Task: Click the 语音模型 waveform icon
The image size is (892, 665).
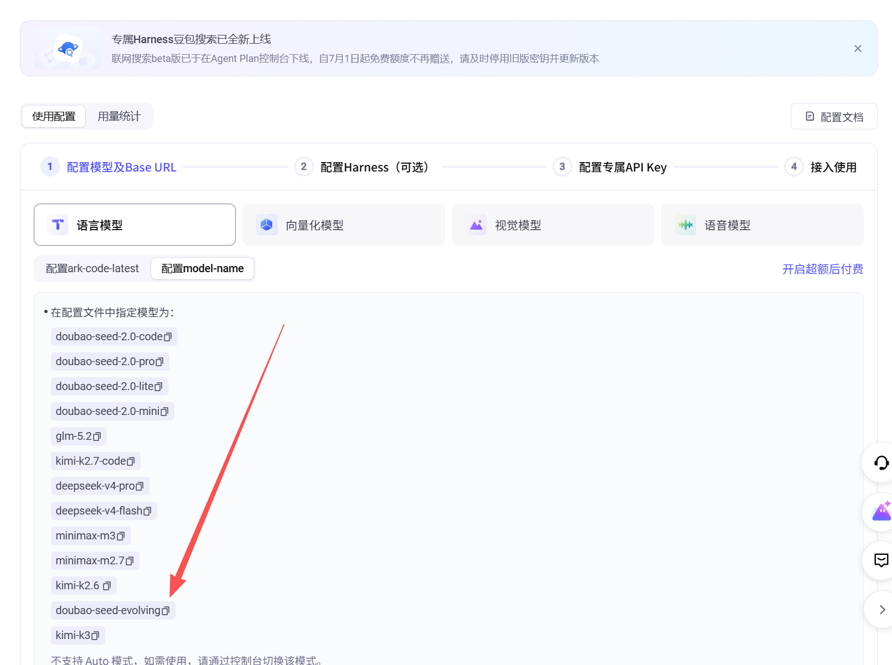Action: (685, 225)
